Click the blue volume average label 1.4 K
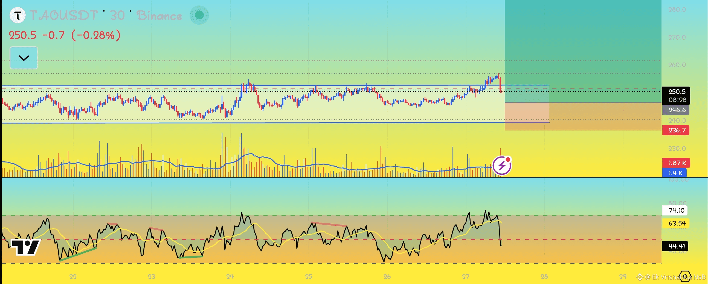This screenshot has height=284, width=708. tap(674, 173)
